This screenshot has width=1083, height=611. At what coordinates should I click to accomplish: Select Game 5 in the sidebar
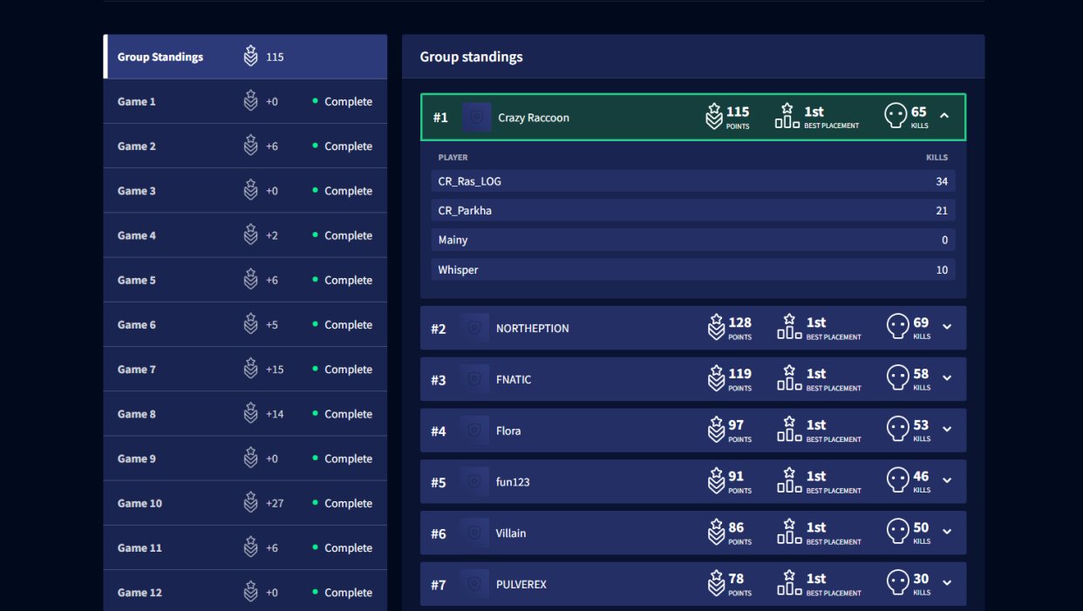click(x=245, y=280)
